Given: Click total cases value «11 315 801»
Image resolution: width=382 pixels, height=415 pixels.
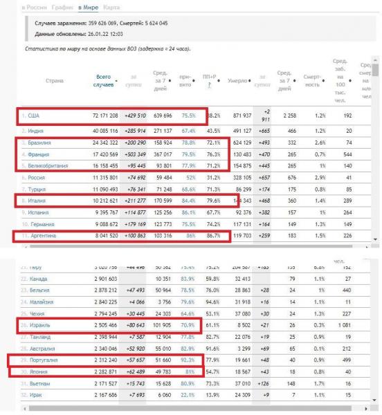Looking at the screenshot, I should 105,178.
